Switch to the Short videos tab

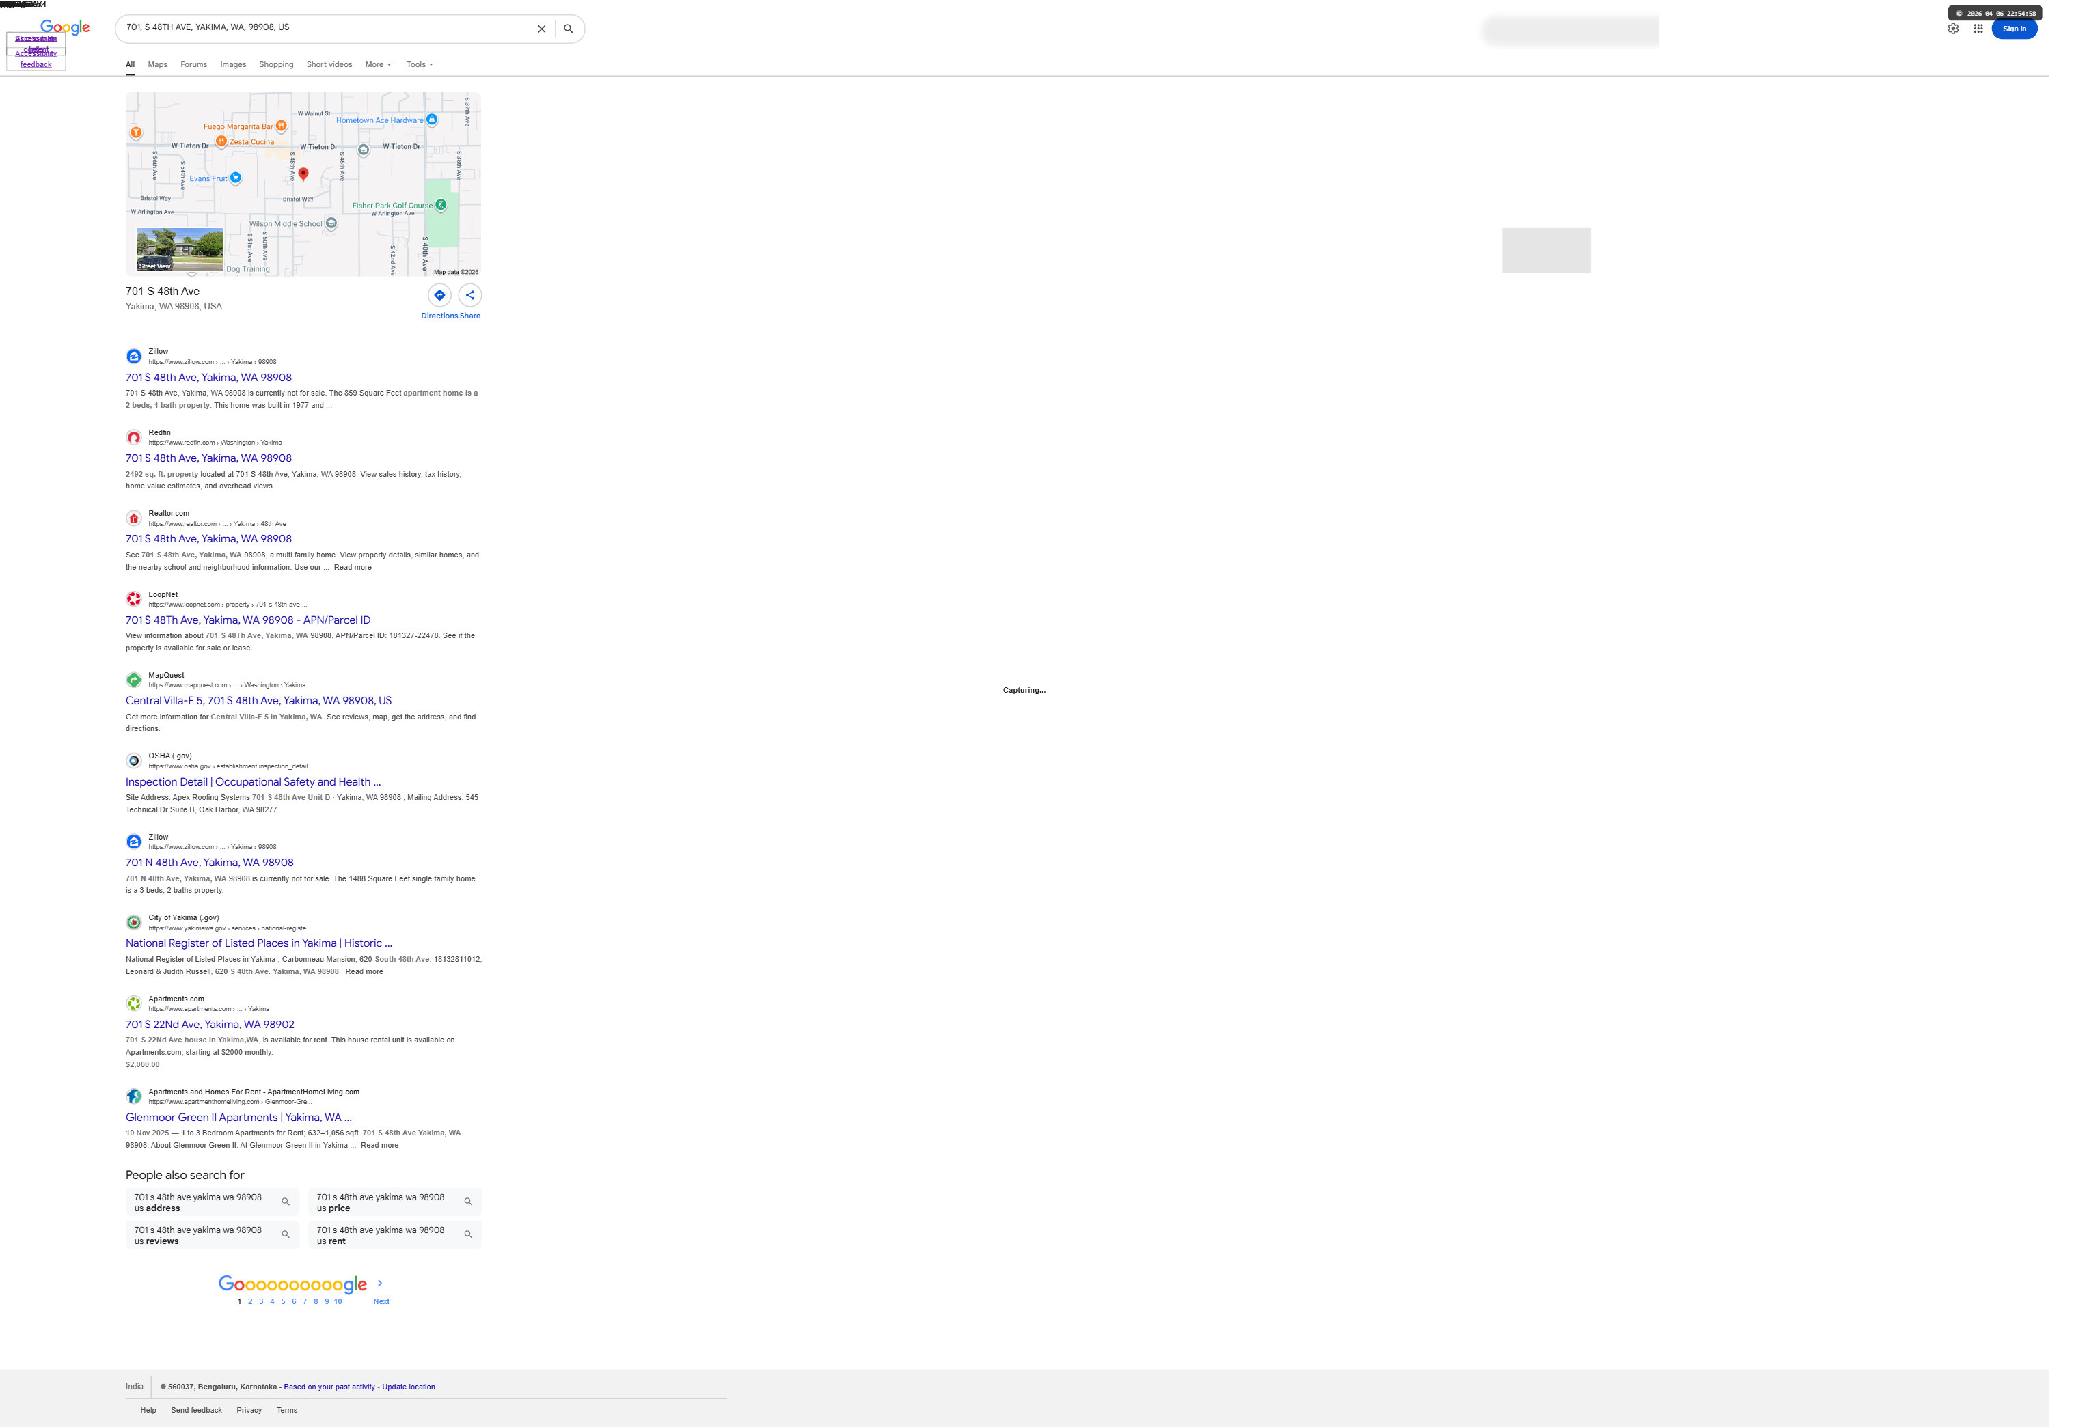329,64
